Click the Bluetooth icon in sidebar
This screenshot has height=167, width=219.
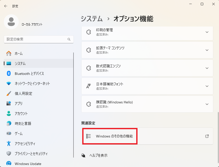[x=9, y=73]
